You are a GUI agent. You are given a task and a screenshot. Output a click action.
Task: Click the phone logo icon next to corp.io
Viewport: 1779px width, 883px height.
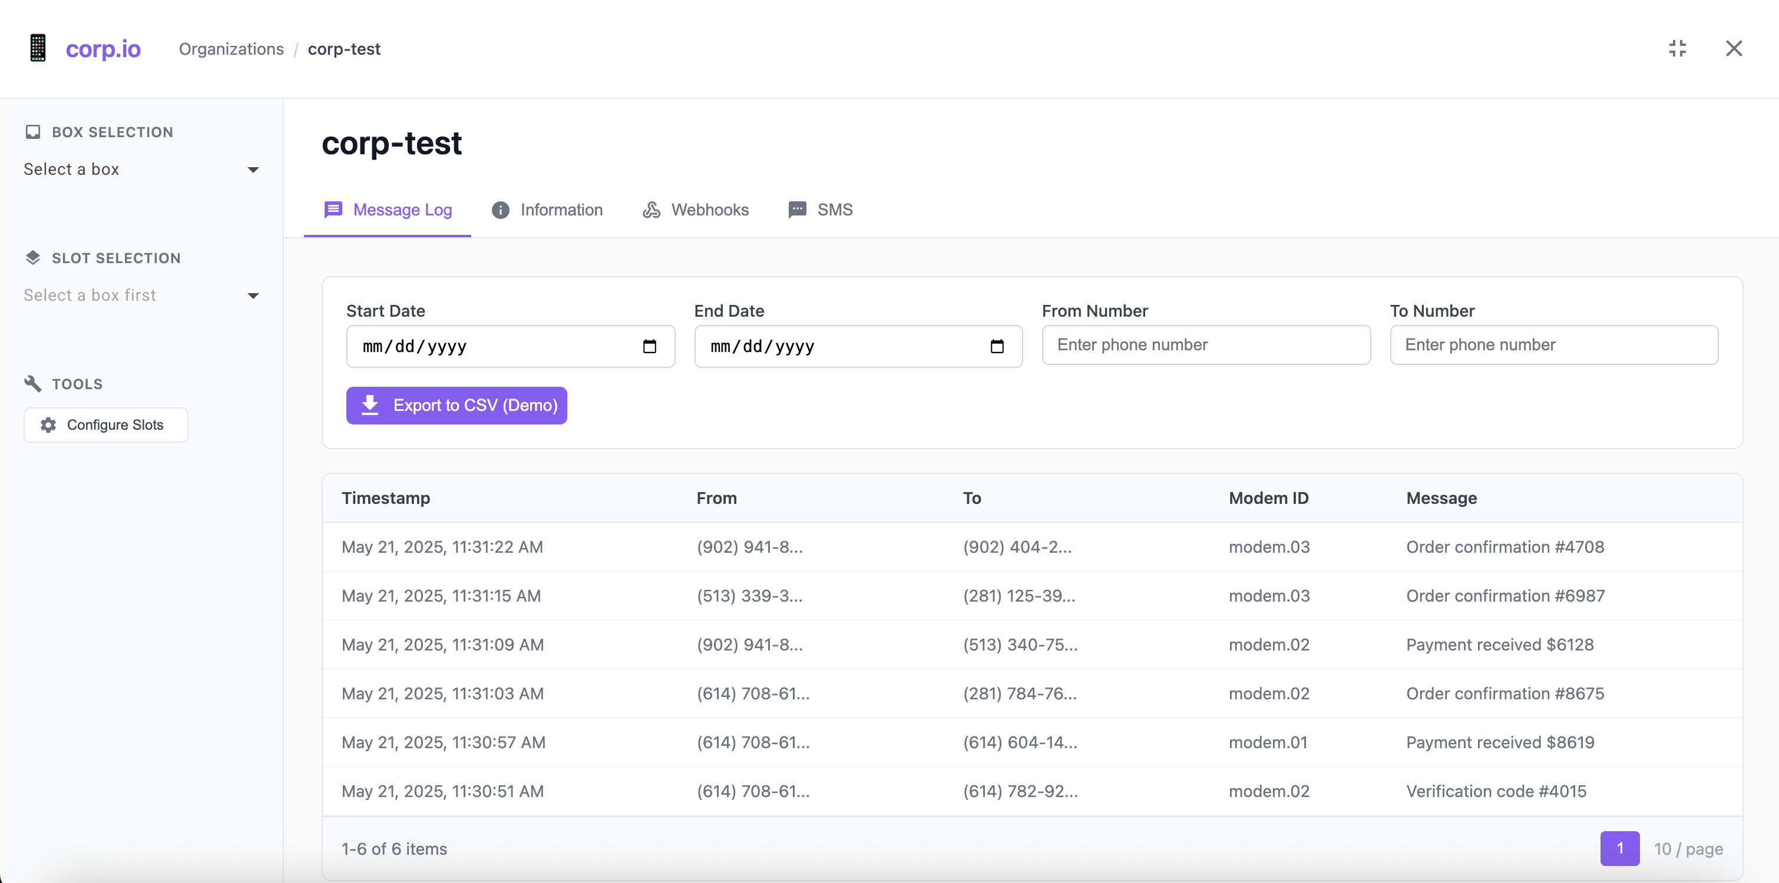tap(38, 48)
